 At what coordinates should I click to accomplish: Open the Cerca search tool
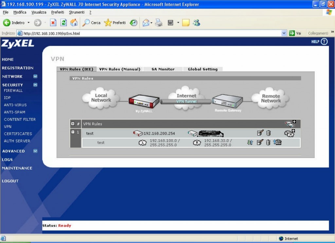tap(91, 23)
